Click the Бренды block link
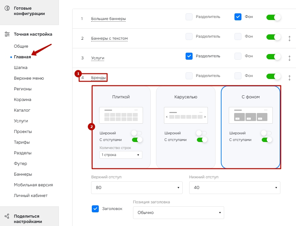 point(98,78)
